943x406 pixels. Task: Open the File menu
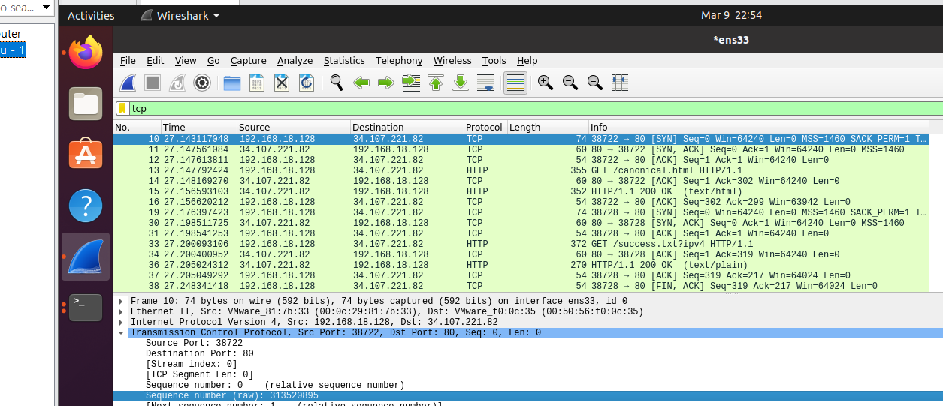[x=128, y=61]
